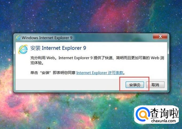Viewport: 182px width, 129px height.
Task: Click the 充分利用 Web description paragraph
Action: [x=97, y=60]
